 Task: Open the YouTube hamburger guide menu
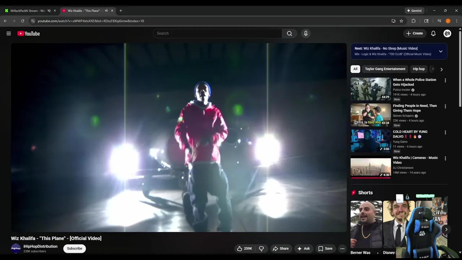click(x=9, y=34)
